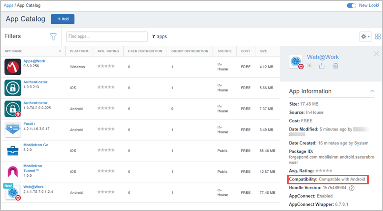Click the Email+ star rating

(x=106, y=129)
